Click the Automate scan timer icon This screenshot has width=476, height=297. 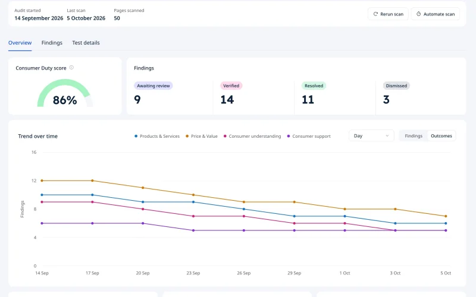point(419,14)
